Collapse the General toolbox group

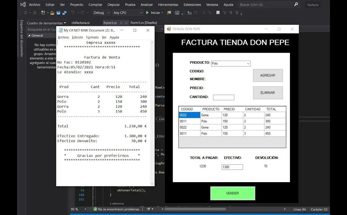point(29,35)
